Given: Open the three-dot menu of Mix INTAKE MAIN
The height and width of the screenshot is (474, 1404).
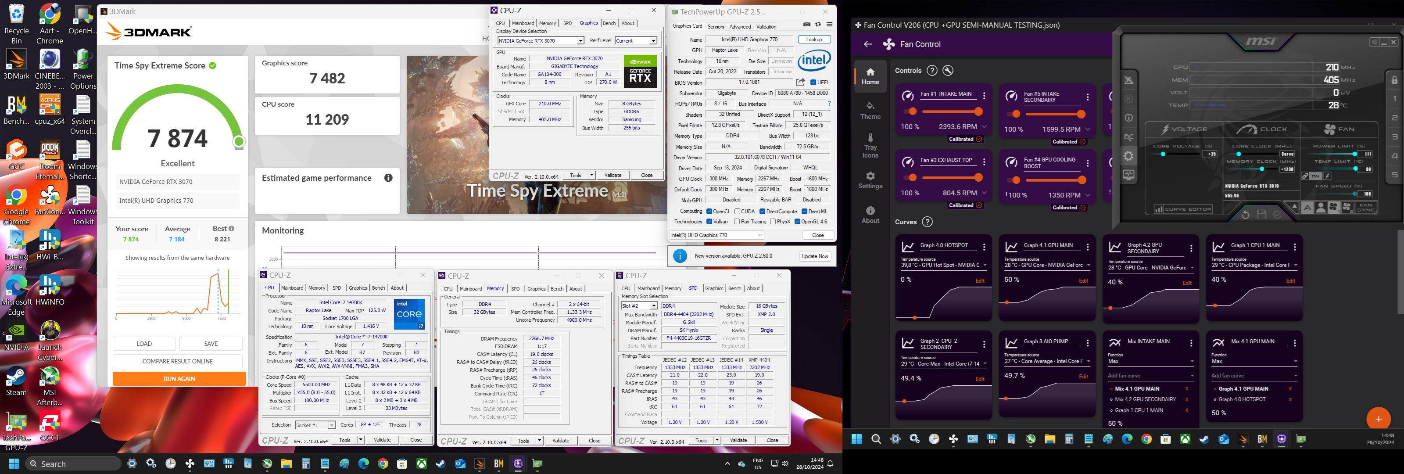Looking at the screenshot, I should (1192, 343).
